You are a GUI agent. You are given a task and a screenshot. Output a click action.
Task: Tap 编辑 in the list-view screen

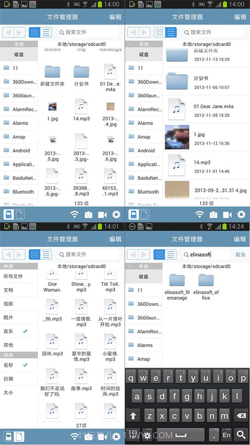240,17
